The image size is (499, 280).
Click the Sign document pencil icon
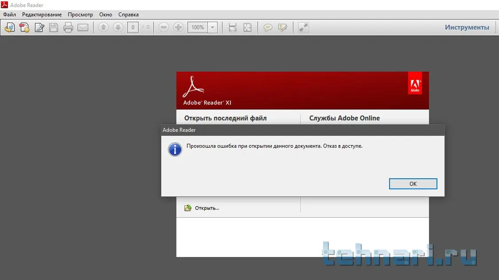[39, 27]
